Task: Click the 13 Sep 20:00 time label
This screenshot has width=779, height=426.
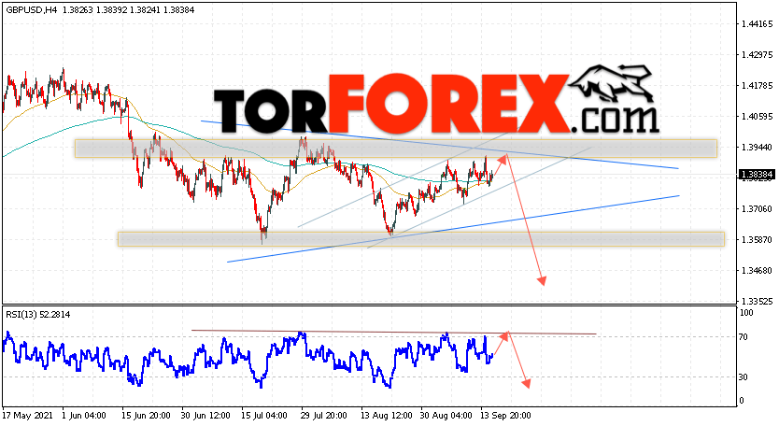Action: point(505,415)
